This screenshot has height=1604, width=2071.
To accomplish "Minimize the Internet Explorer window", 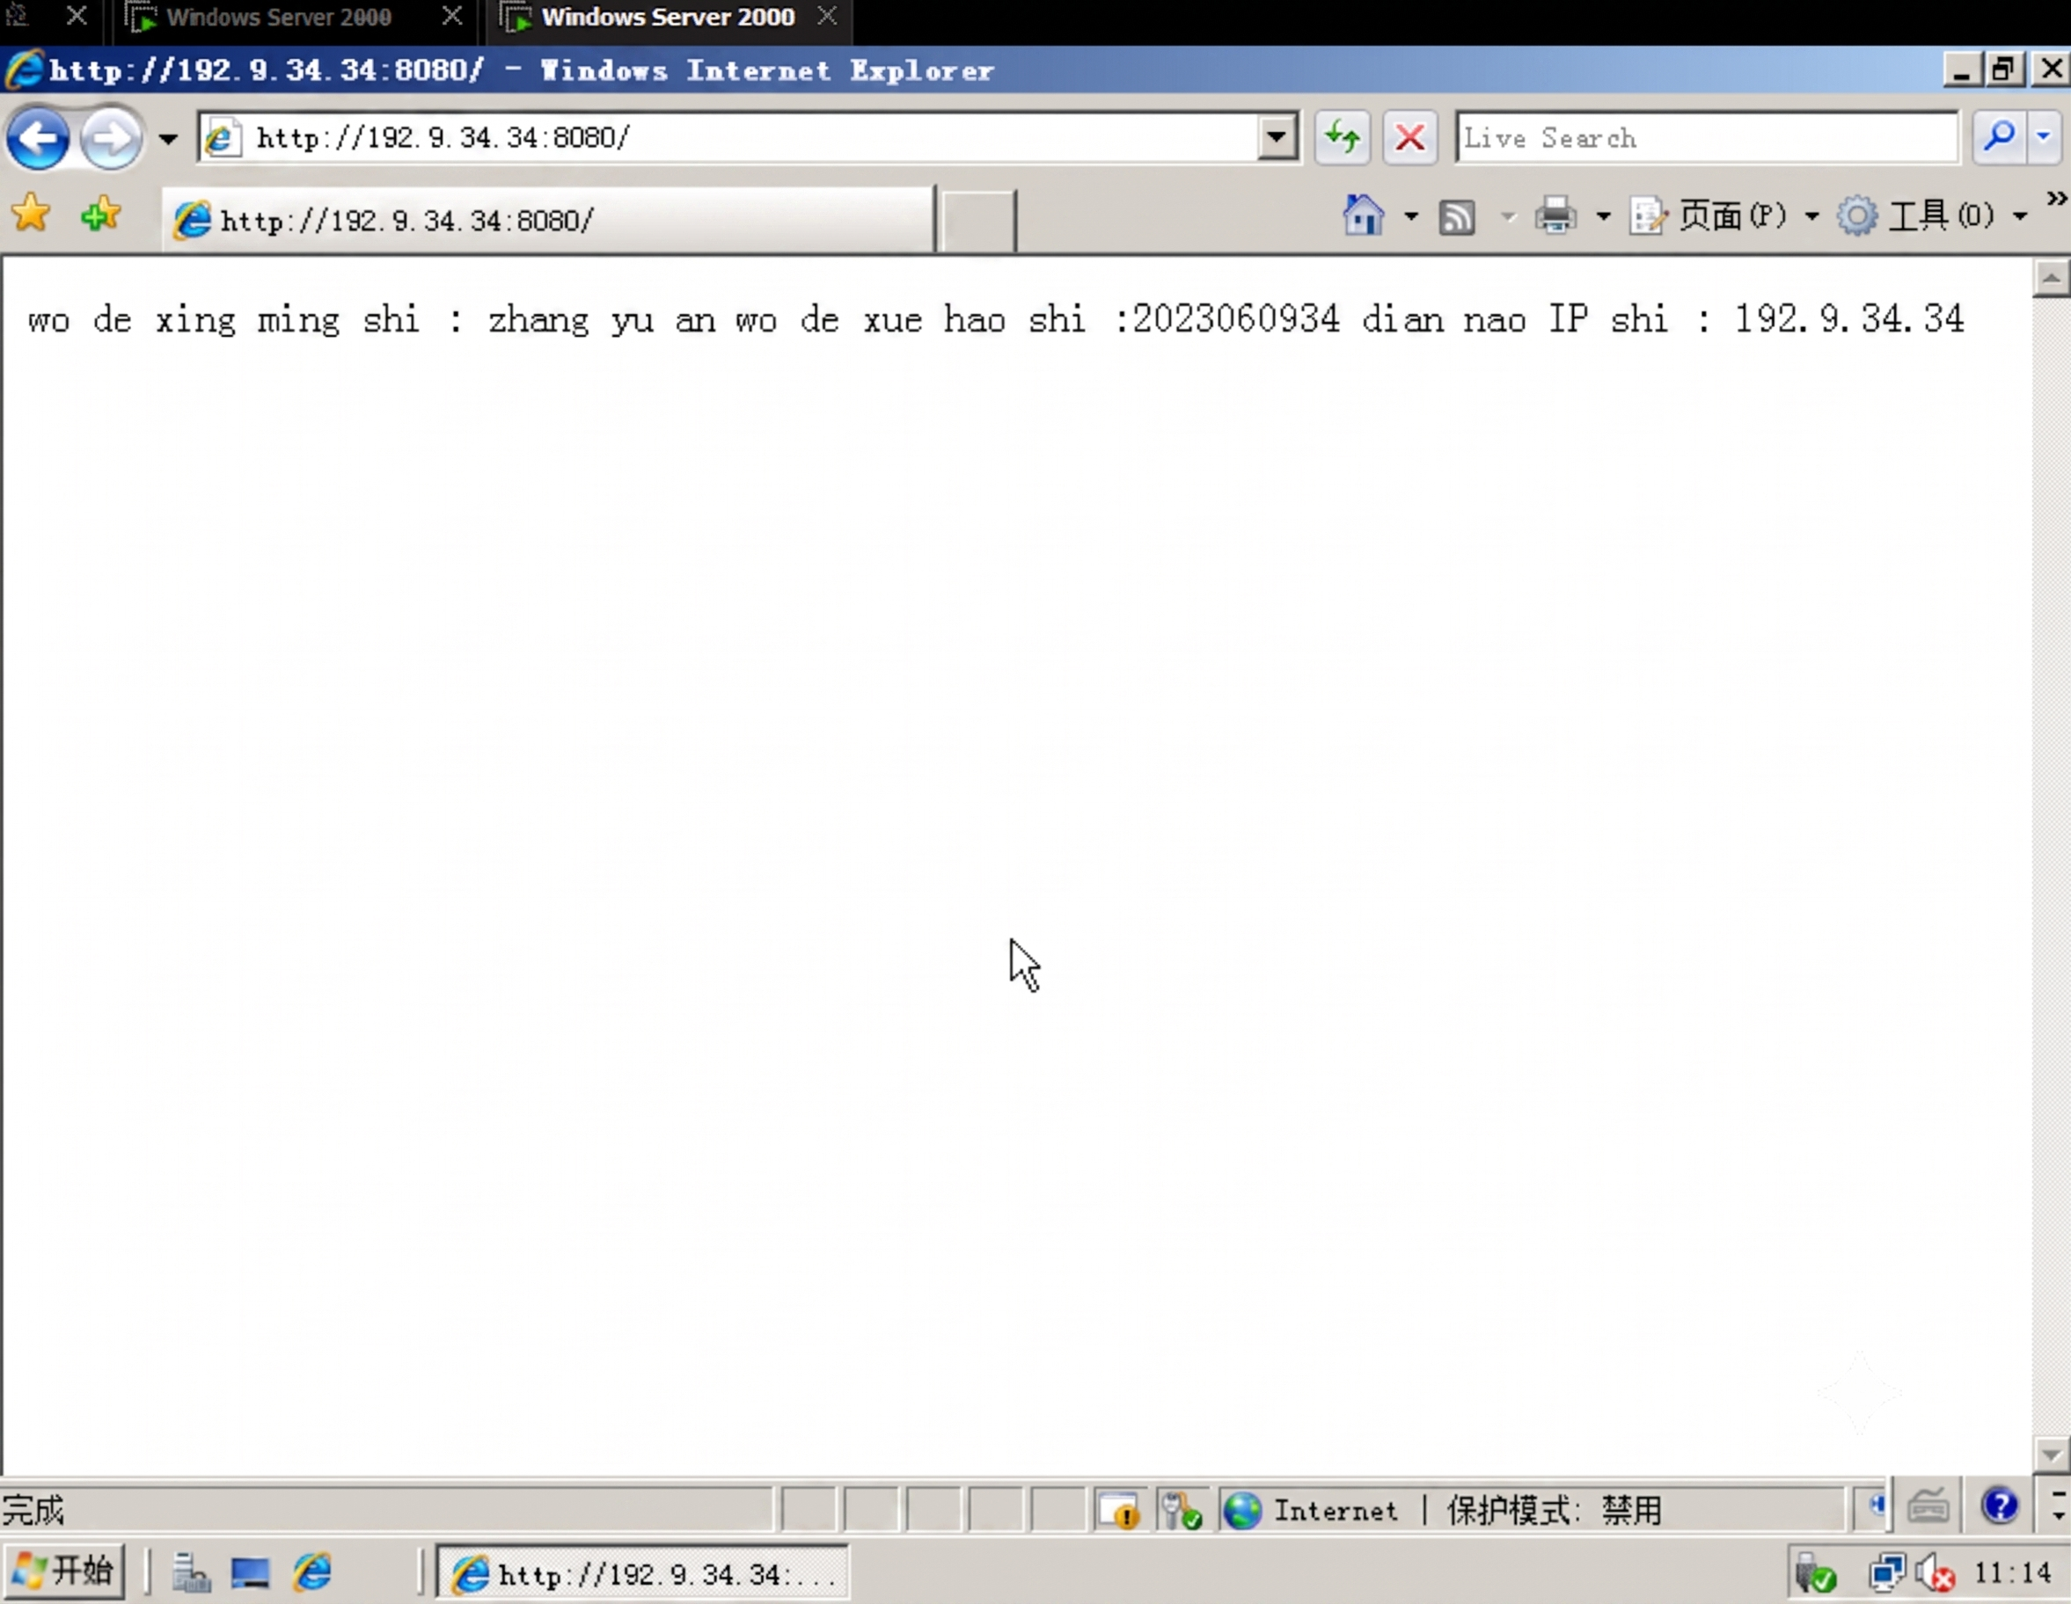I will point(1960,70).
